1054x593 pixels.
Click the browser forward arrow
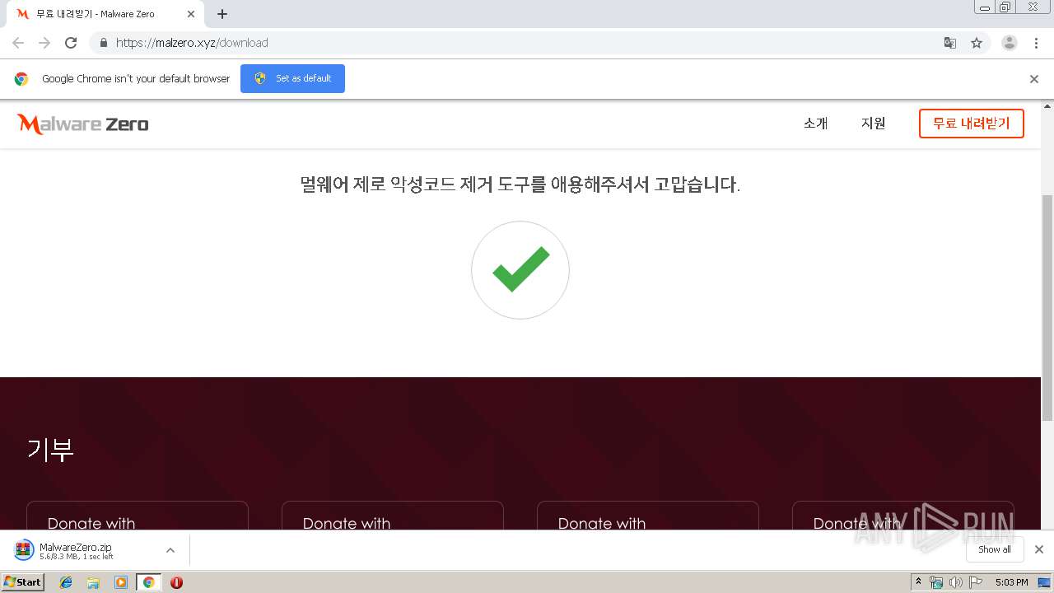(44, 43)
